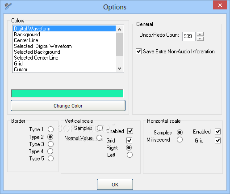
Task: Select Vertical scale Samples radio
Action: (x=100, y=128)
